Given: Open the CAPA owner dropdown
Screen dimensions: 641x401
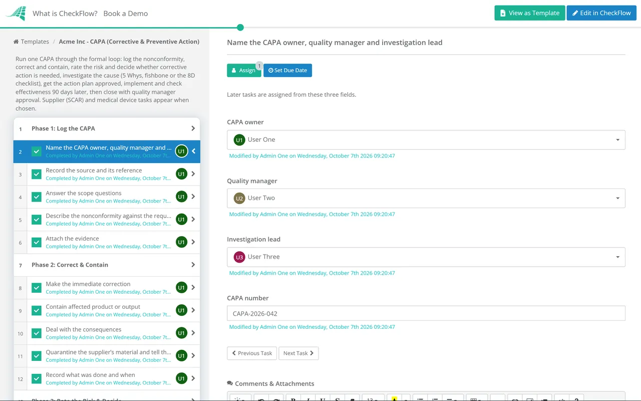Looking at the screenshot, I should coord(426,140).
